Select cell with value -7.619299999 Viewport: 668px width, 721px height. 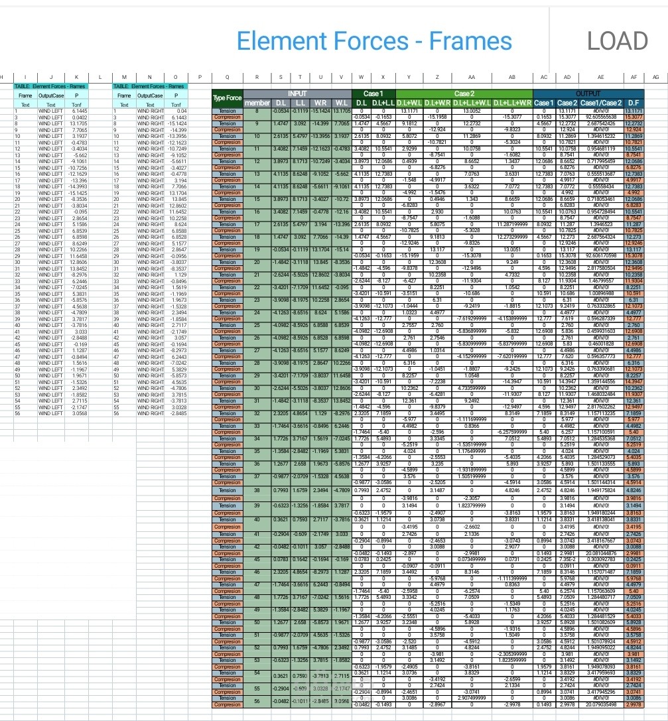472,318
